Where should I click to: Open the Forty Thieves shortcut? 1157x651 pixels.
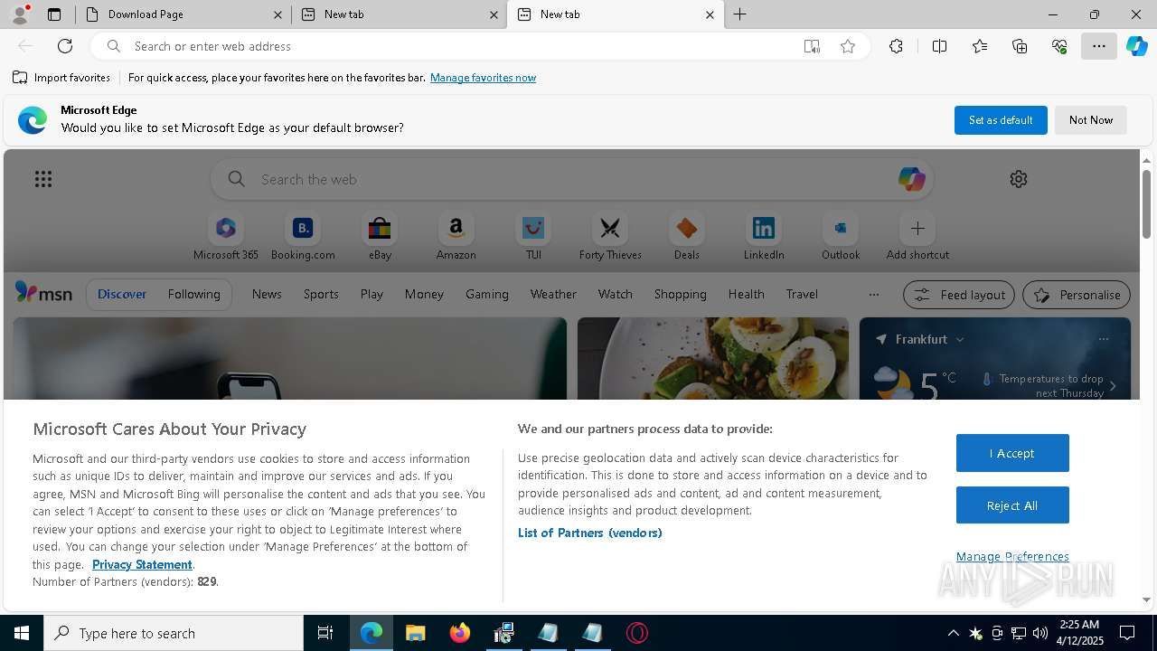pyautogui.click(x=610, y=237)
